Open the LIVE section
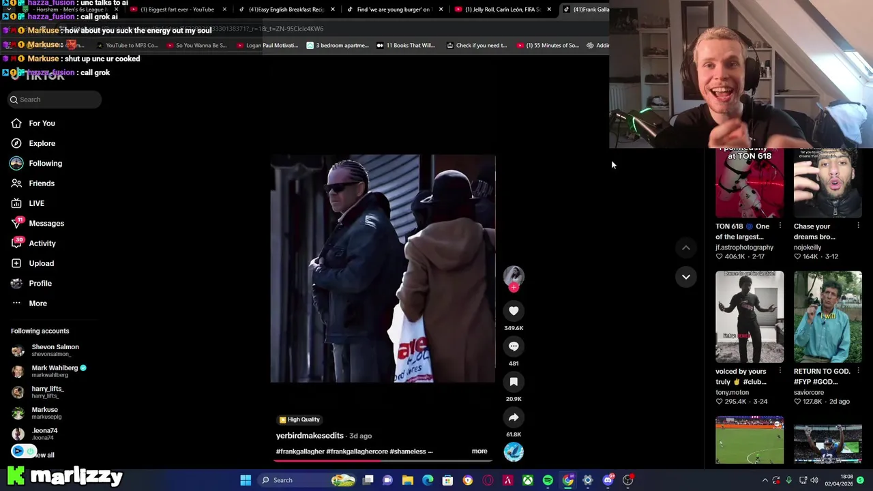 28,203
